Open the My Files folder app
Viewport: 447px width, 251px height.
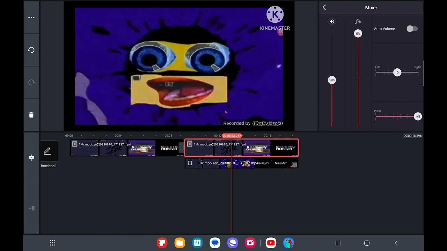tap(180, 243)
